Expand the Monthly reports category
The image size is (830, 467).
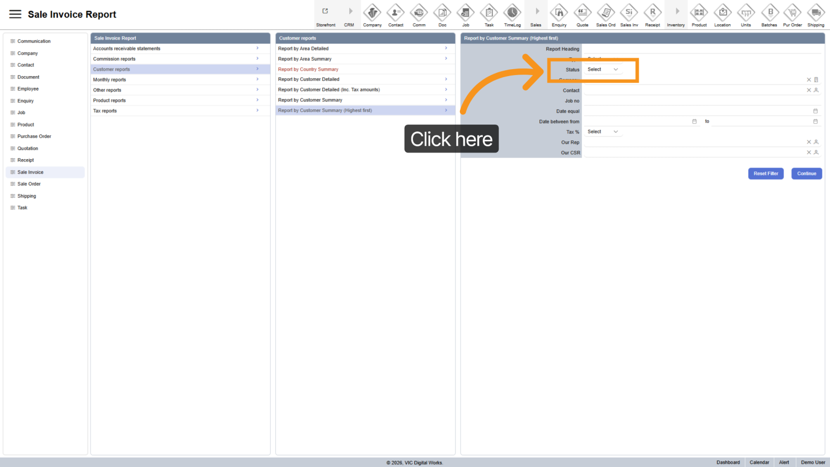[180, 80]
